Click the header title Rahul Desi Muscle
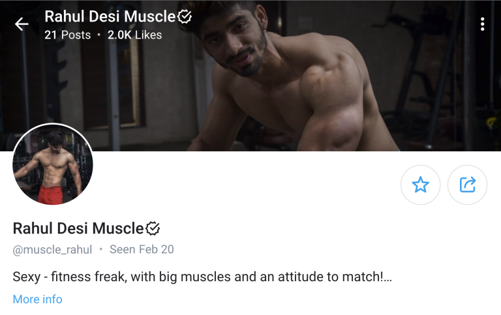 pos(110,16)
